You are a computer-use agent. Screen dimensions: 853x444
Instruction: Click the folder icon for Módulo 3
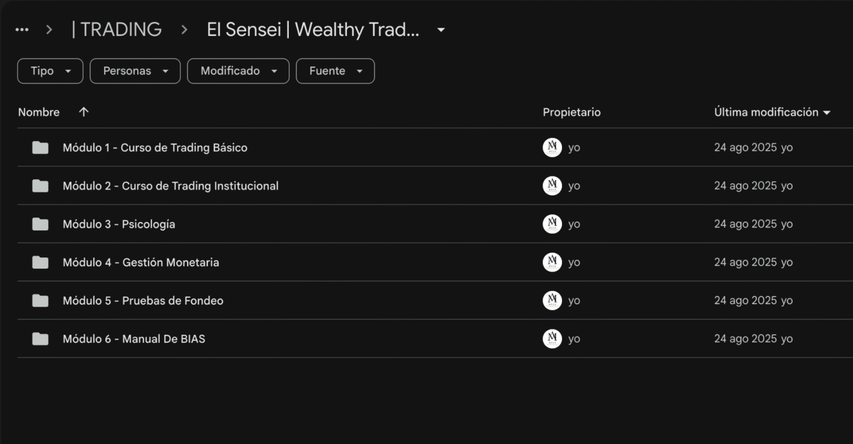40,224
